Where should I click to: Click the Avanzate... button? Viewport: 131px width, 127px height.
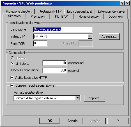point(109,36)
